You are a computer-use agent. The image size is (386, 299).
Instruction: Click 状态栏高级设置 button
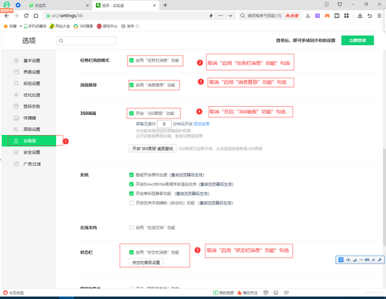click(x=146, y=262)
